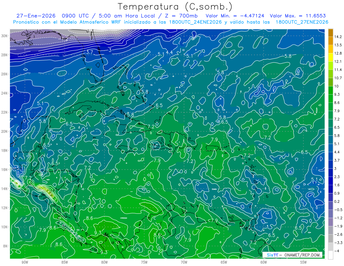344x266 pixels.
Task: Click the orange swatch atop the colorbar
Action: click(331, 33)
